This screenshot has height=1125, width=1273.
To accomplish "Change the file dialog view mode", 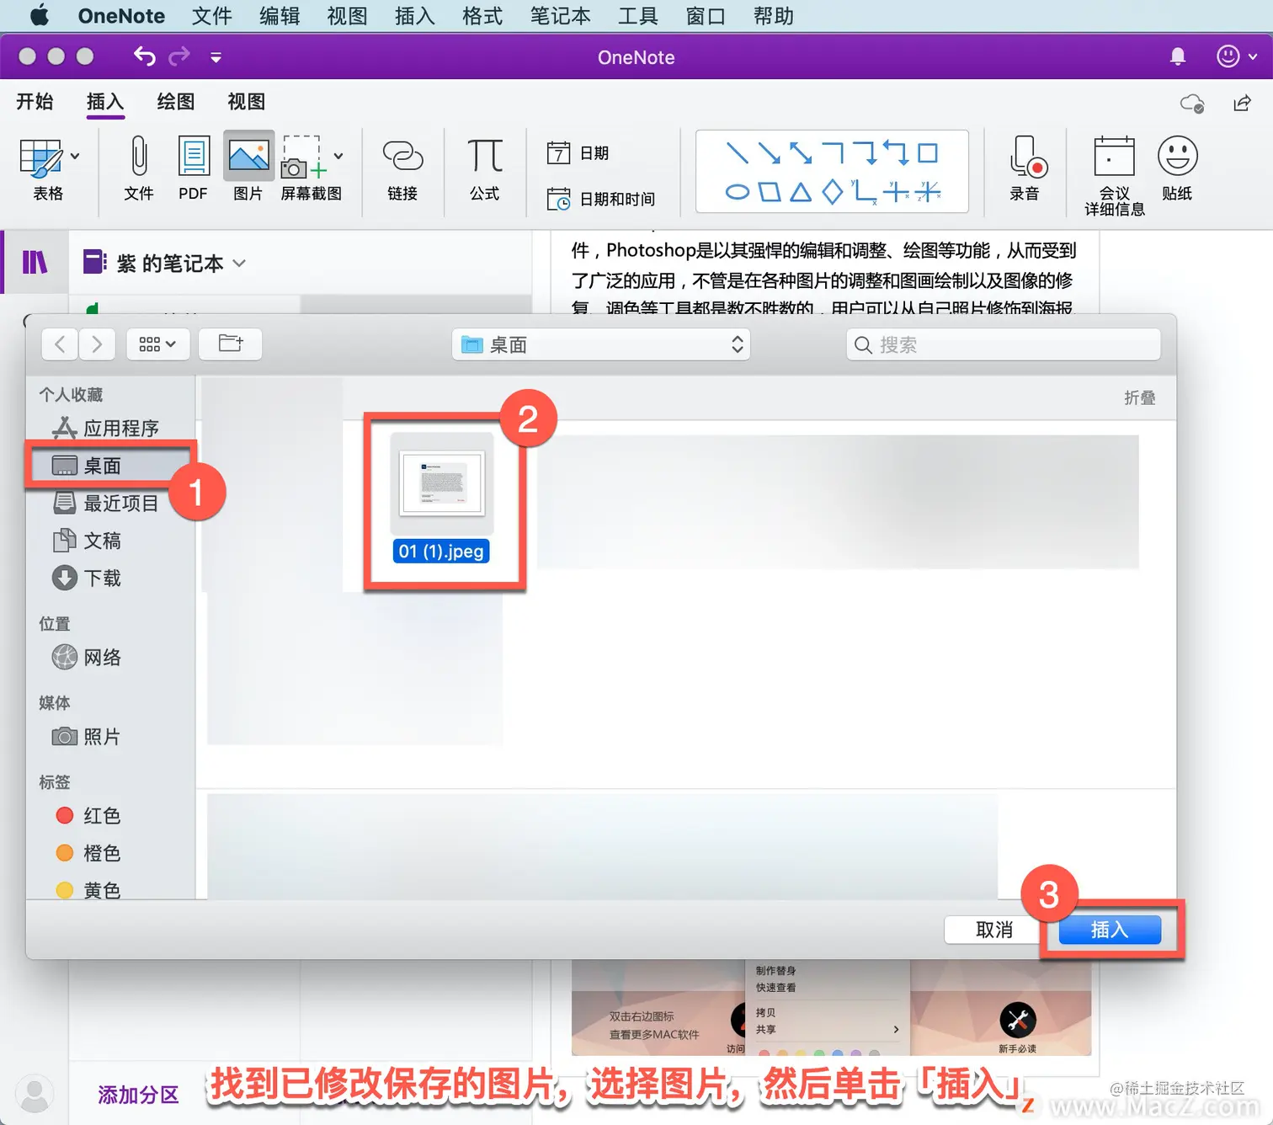I will 157,344.
